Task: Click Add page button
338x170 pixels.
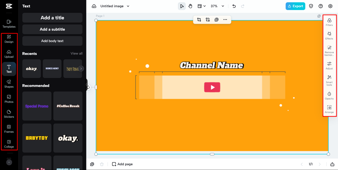Action: [122, 164]
